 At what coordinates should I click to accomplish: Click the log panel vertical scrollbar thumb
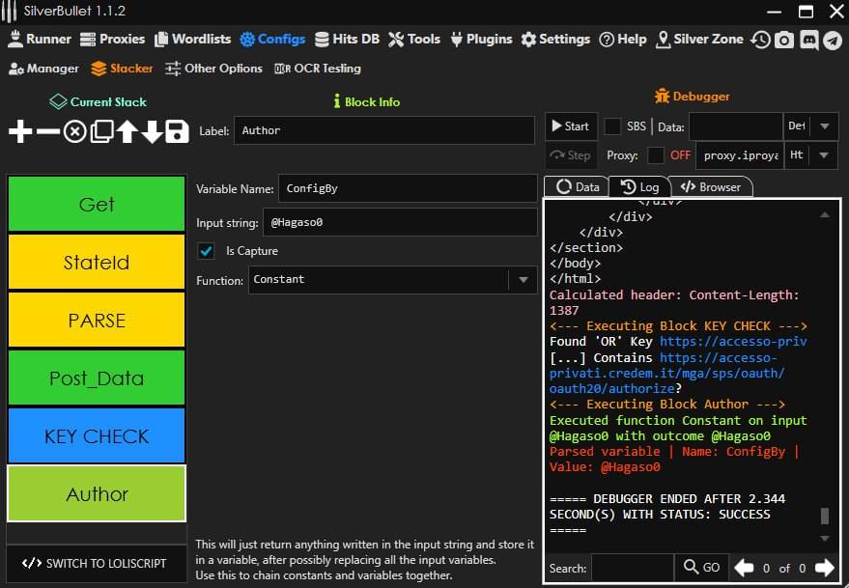click(824, 516)
